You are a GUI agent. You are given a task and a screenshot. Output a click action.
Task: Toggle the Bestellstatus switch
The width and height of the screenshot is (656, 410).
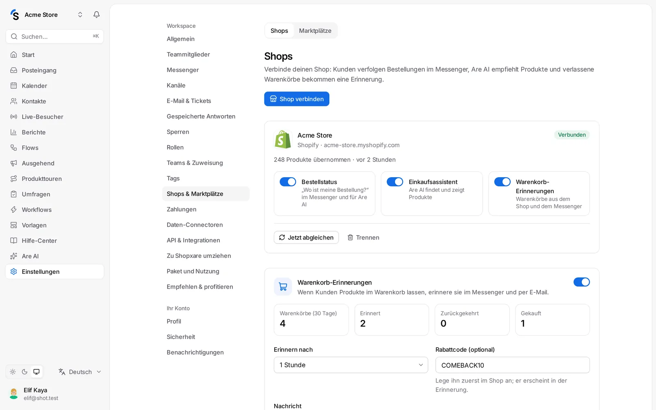click(x=288, y=182)
